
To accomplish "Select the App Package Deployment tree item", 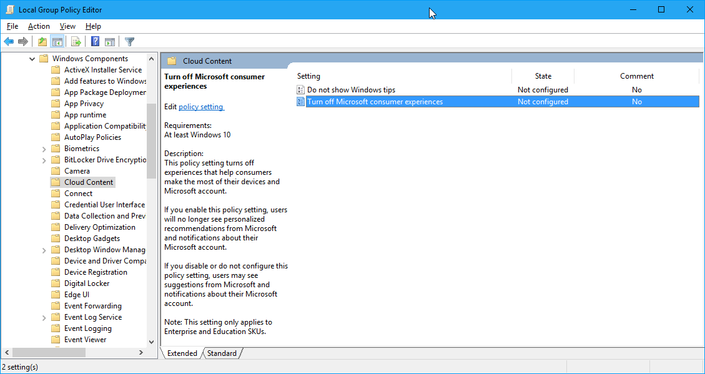I will click(105, 92).
